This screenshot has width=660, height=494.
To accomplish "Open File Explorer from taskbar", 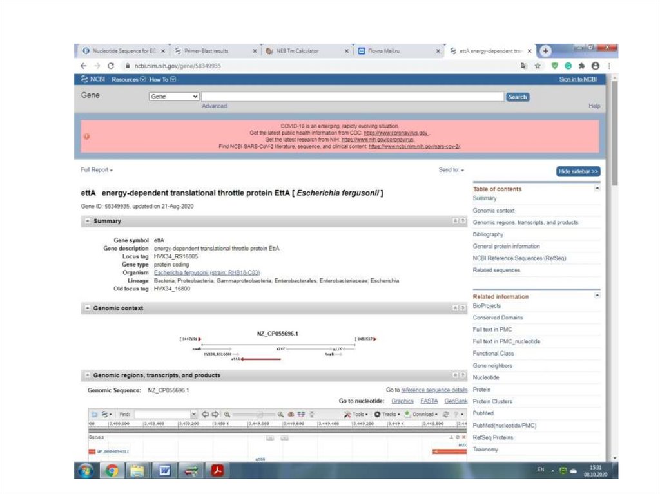I will tap(138, 470).
